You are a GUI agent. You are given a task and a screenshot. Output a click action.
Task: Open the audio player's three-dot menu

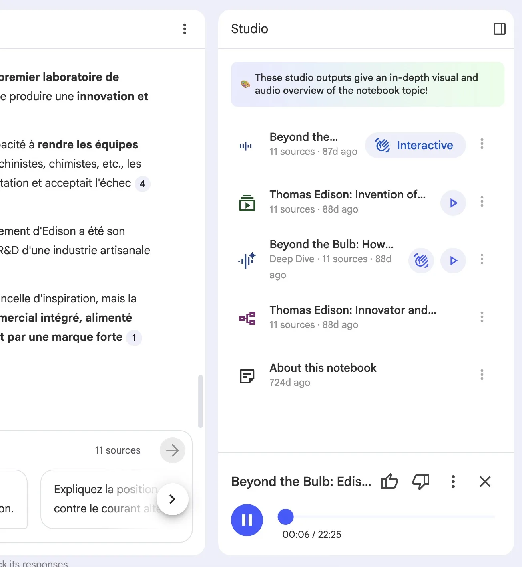(x=453, y=482)
